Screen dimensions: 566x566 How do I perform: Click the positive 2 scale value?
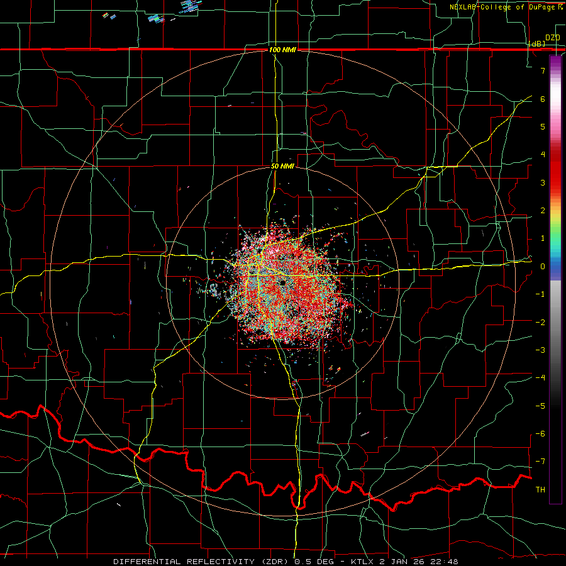543,211
